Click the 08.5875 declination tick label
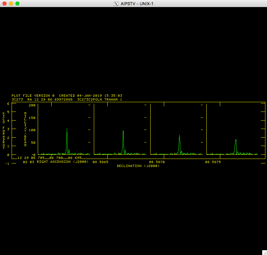Viewport: 267px width, 255px height. coord(213,162)
